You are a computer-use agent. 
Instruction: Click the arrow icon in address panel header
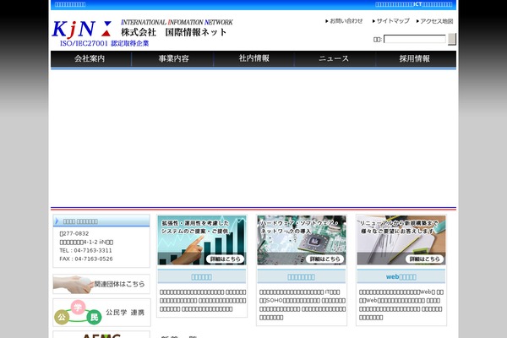tap(57, 221)
